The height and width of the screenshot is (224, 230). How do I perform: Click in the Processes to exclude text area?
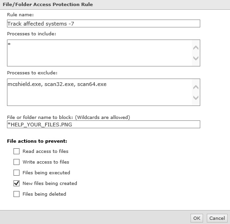click(99, 92)
